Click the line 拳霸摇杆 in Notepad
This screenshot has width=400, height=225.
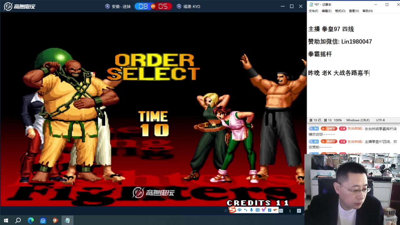[320, 54]
